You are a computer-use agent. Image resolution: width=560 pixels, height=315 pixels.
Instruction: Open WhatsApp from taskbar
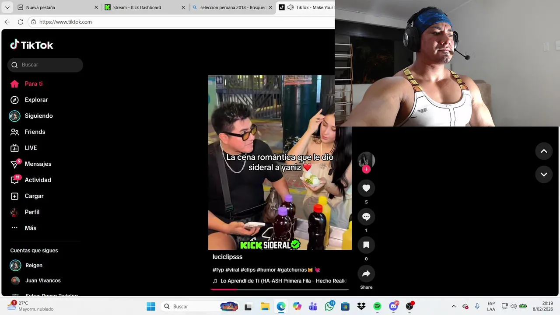pos(329,306)
